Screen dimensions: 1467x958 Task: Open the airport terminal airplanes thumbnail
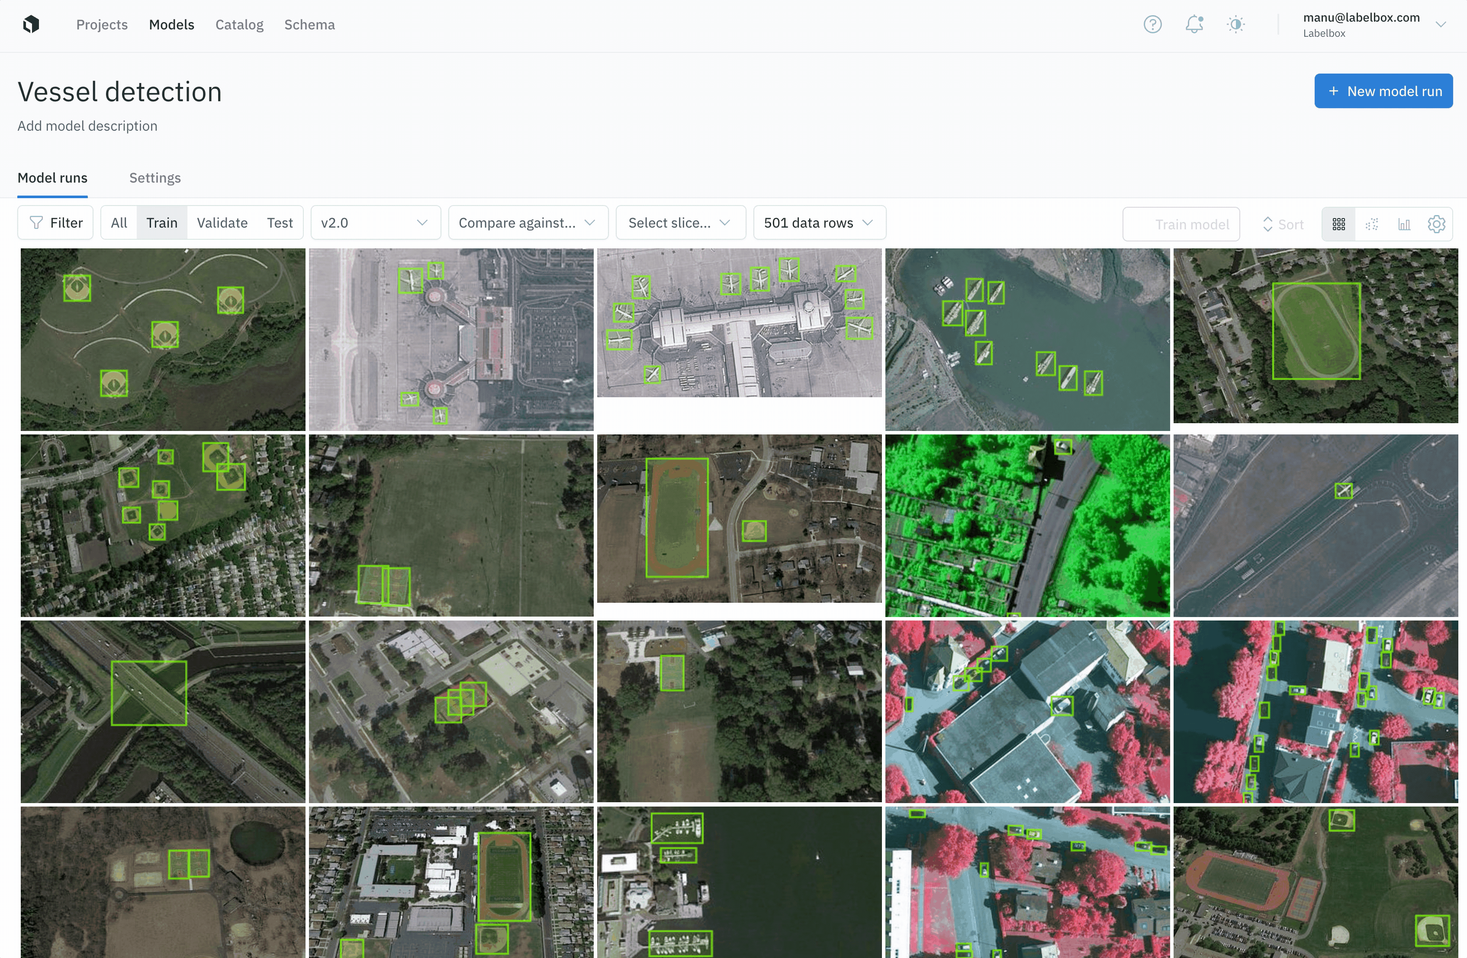point(739,322)
